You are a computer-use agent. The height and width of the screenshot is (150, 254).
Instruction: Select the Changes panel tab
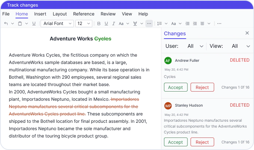coord(175,33)
